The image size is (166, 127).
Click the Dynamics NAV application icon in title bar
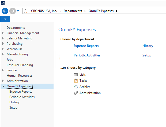coord(3,3)
